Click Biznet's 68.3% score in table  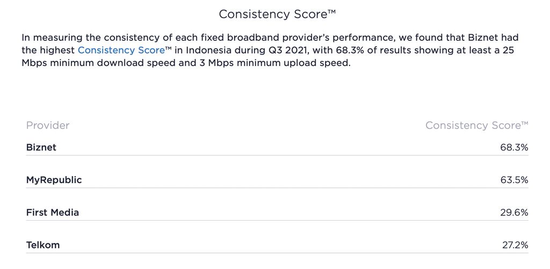point(514,147)
